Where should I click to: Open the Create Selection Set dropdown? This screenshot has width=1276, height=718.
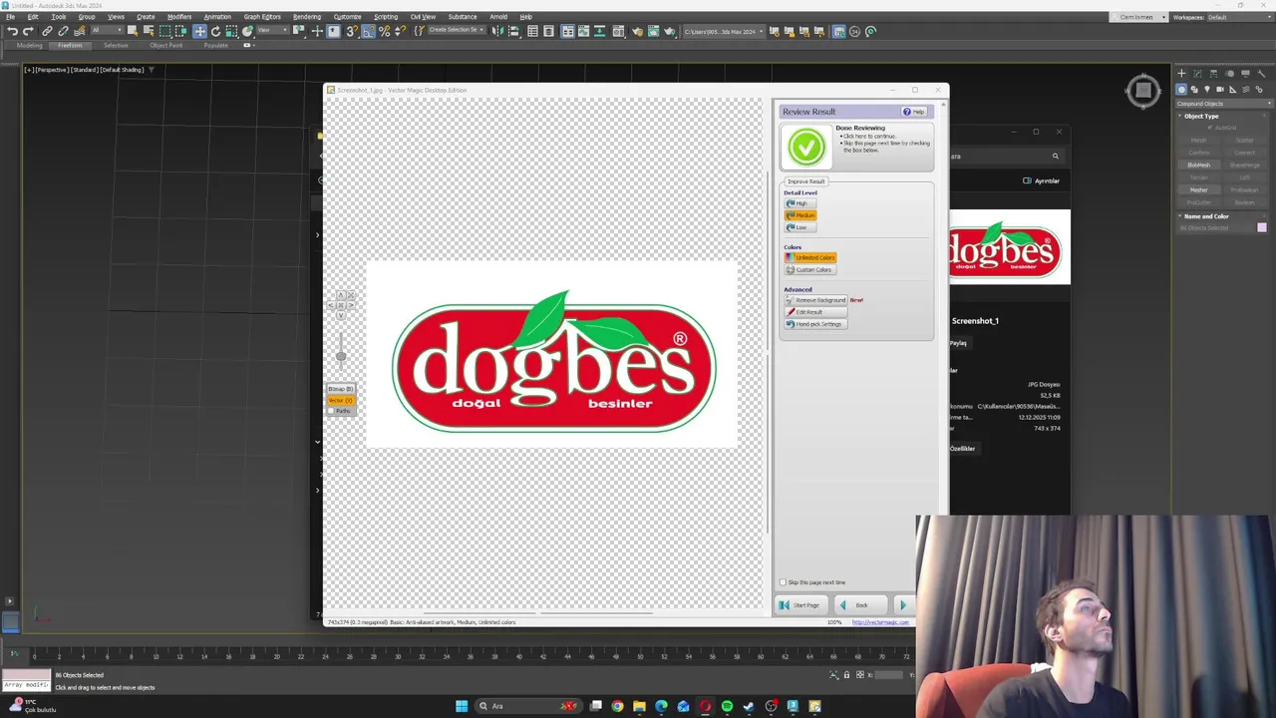(456, 30)
